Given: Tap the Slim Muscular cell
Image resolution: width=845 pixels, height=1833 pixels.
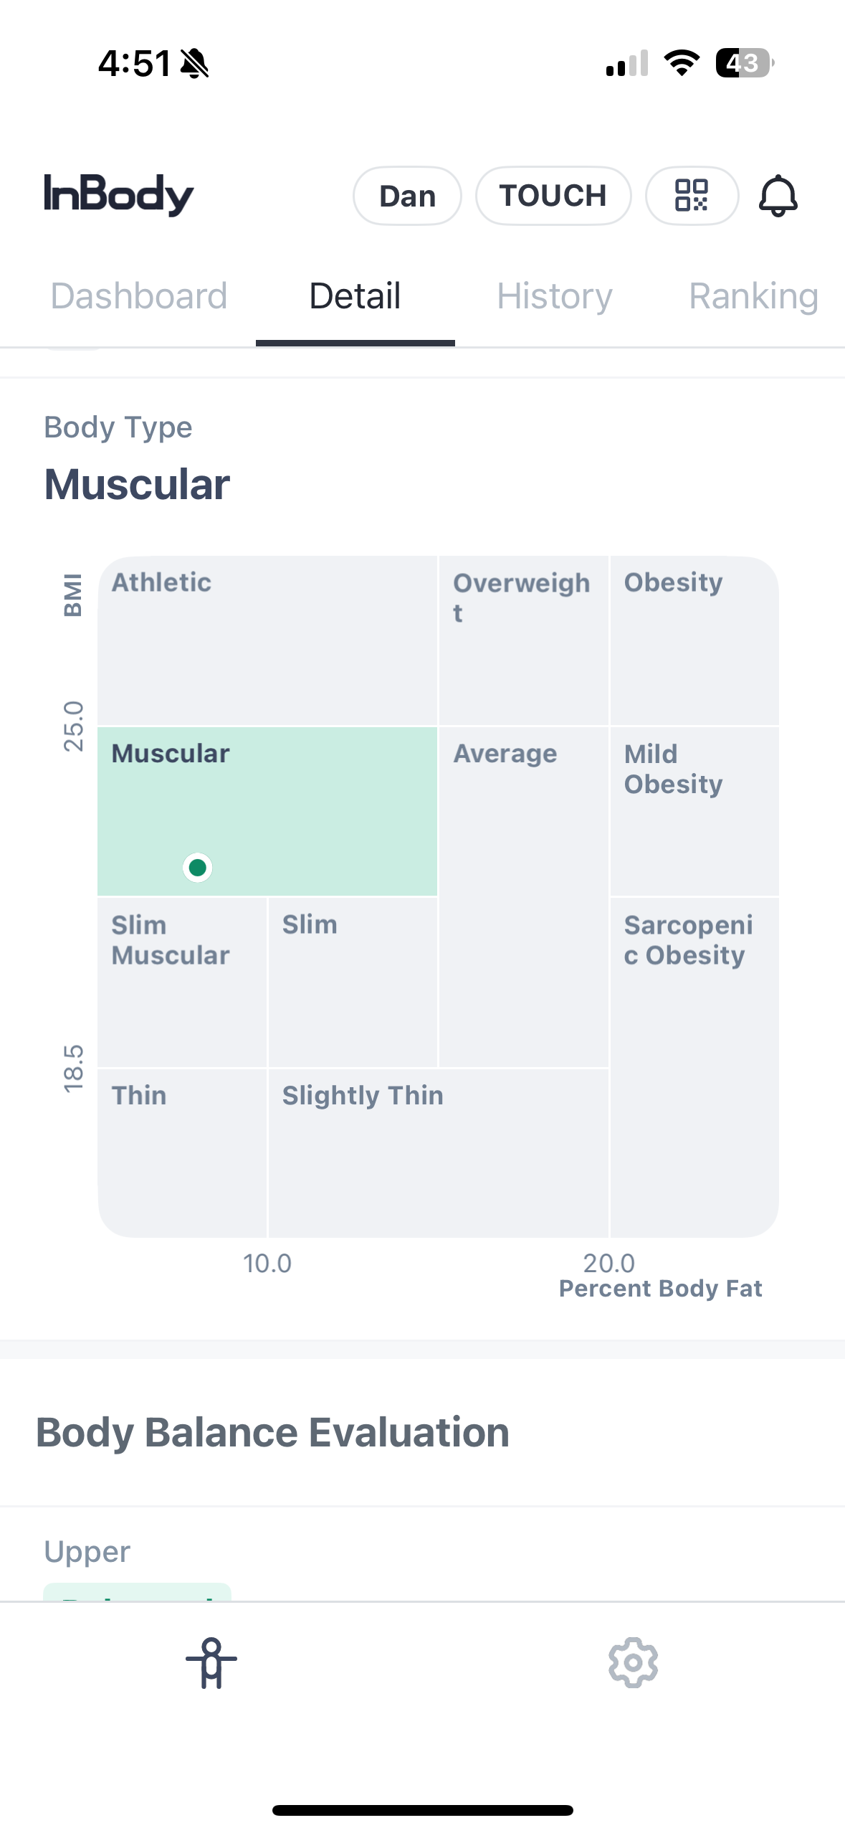Looking at the screenshot, I should pos(182,982).
